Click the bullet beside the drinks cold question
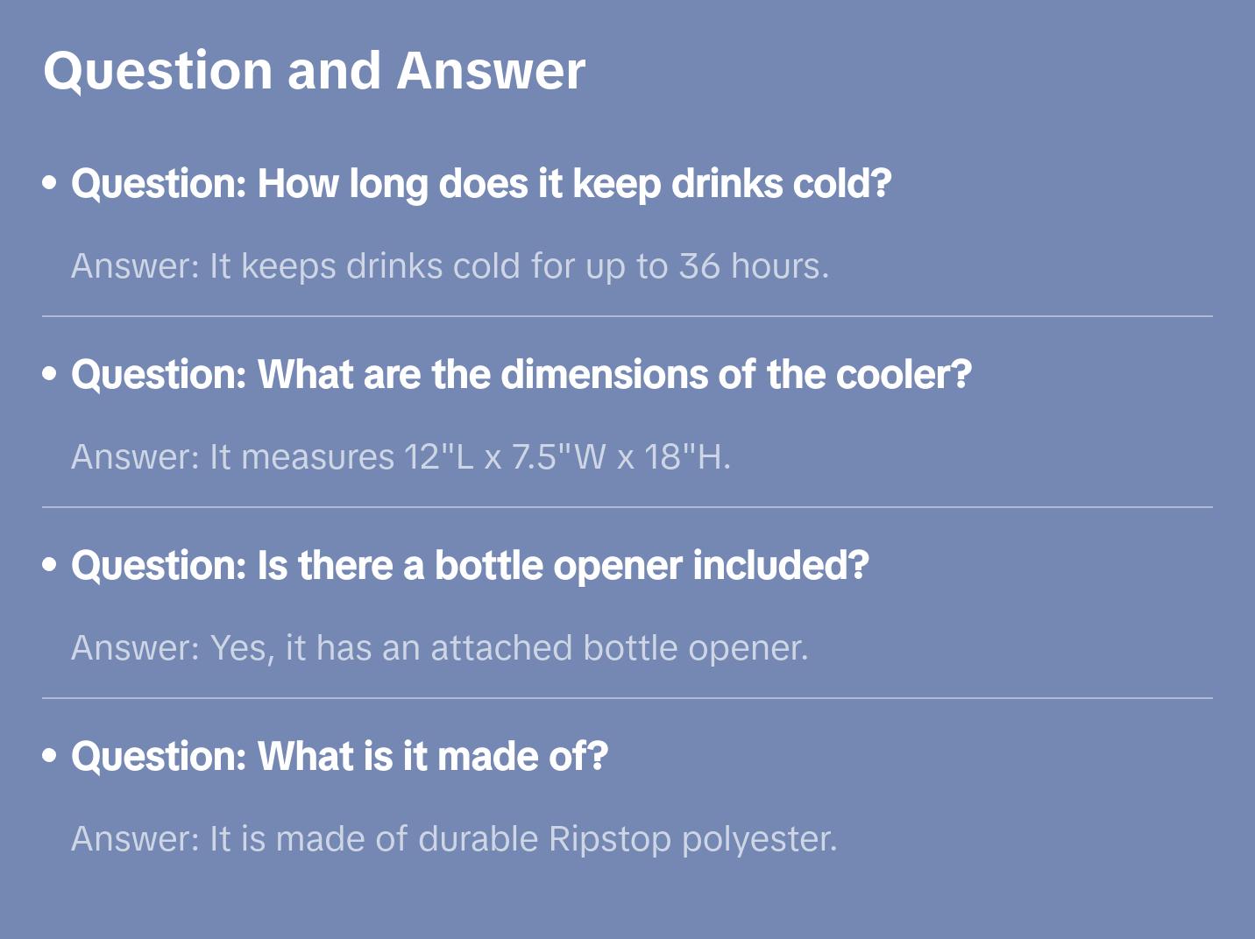 (x=50, y=183)
